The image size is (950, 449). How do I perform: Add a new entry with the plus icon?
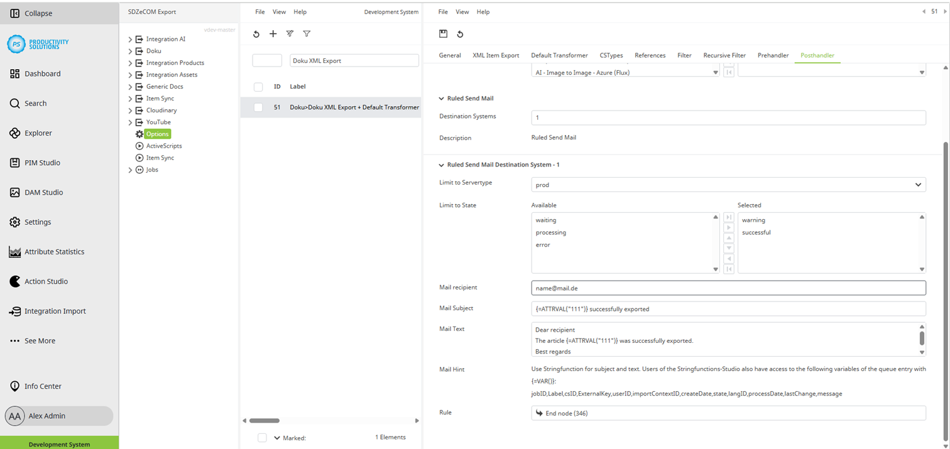click(273, 34)
